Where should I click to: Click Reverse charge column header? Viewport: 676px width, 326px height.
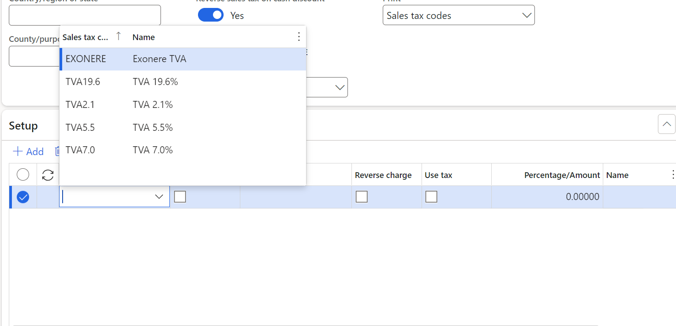click(x=383, y=175)
